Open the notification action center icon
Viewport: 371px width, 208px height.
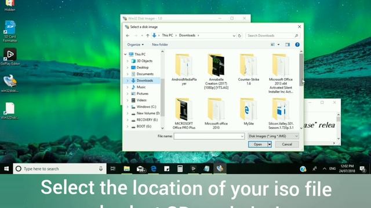tap(362, 169)
